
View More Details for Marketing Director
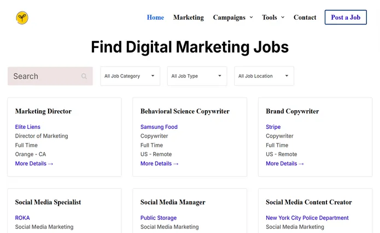[x=34, y=164]
